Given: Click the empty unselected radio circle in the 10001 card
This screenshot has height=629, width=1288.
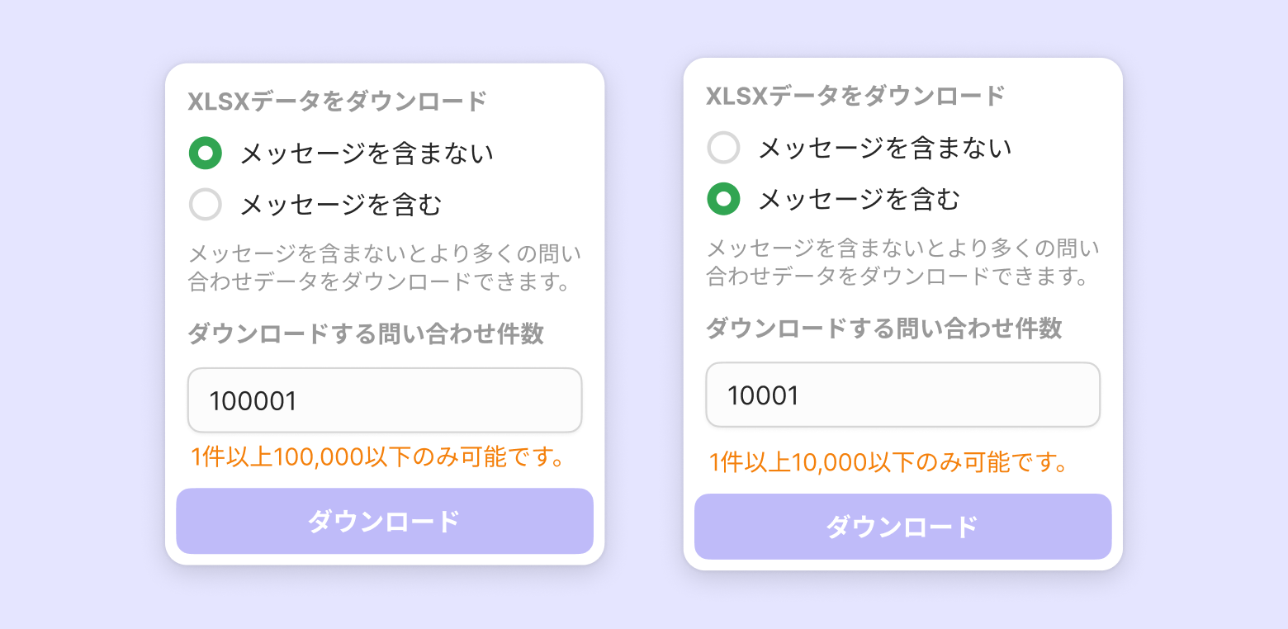Looking at the screenshot, I should (724, 148).
